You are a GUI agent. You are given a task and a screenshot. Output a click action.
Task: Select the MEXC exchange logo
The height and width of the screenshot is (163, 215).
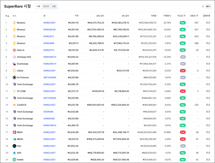(14, 139)
